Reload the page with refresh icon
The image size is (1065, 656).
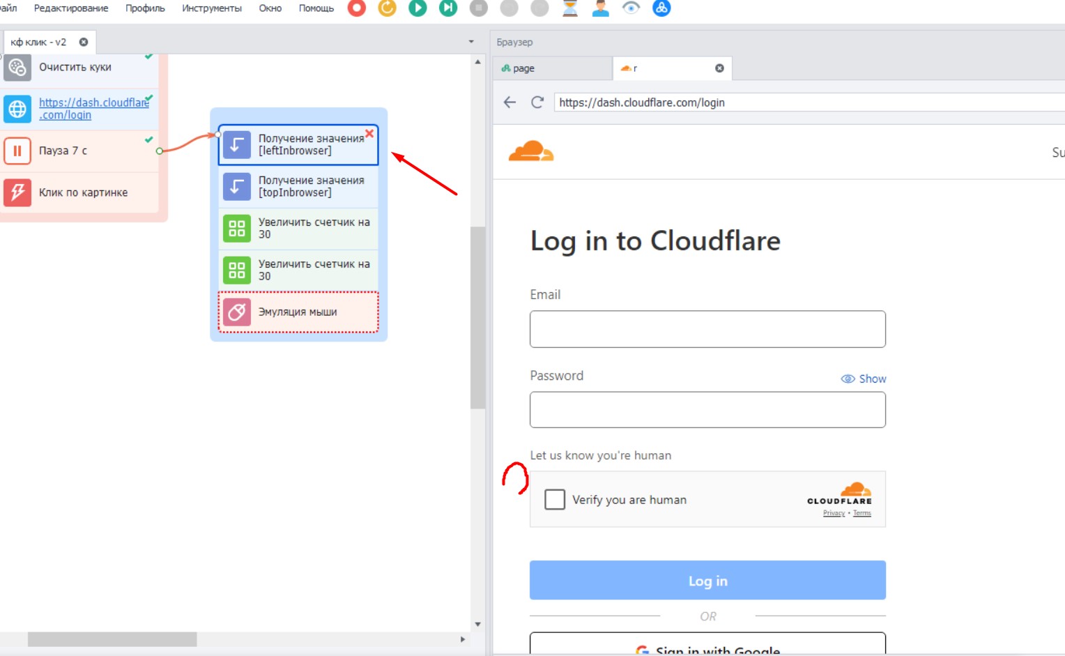point(537,102)
